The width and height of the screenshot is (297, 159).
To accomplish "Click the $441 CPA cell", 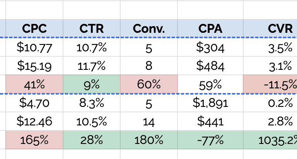I will pyautogui.click(x=210, y=121).
